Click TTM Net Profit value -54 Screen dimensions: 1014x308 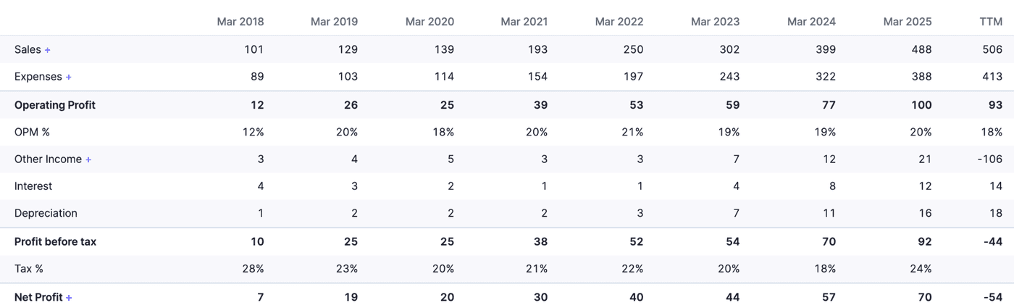tap(992, 297)
